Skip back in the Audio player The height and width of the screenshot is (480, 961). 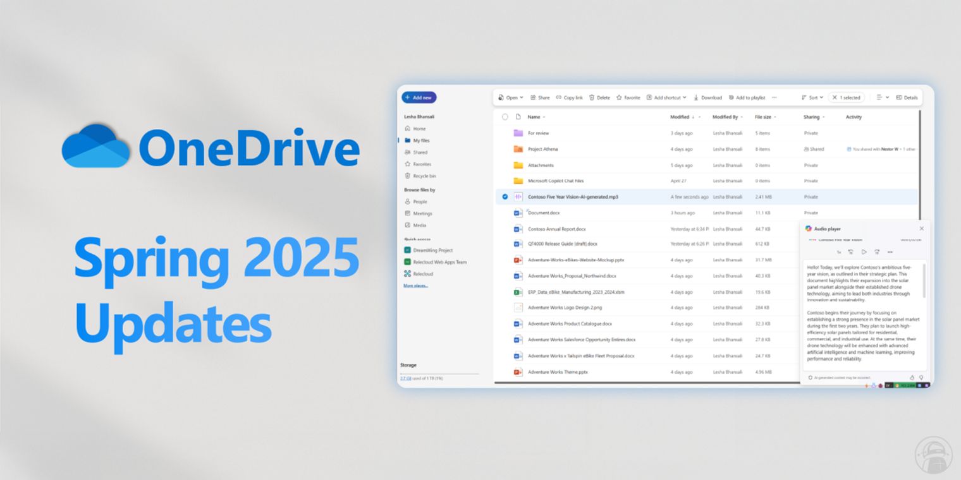[x=851, y=252]
